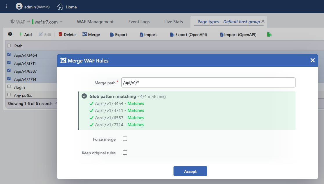Uncheck the /api/v1/3711 row checkbox
324x184 pixels.
(x=9, y=62)
